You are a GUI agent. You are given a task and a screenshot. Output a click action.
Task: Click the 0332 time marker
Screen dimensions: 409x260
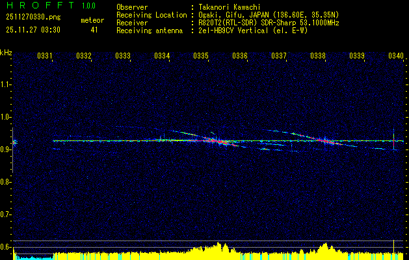point(84,55)
